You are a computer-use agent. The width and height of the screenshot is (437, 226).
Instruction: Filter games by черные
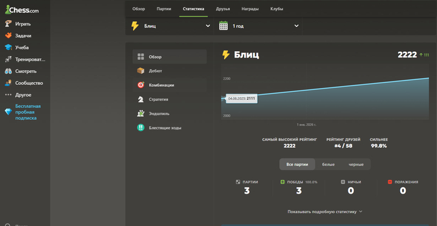tap(356, 164)
